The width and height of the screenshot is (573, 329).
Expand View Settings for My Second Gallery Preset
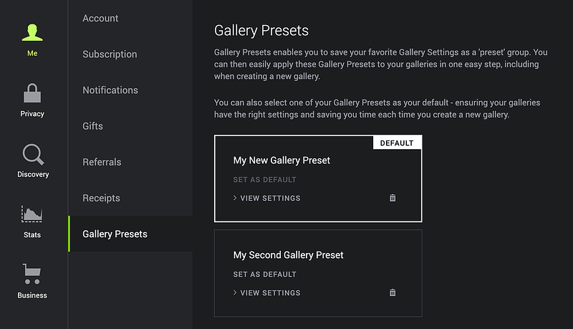click(x=266, y=293)
